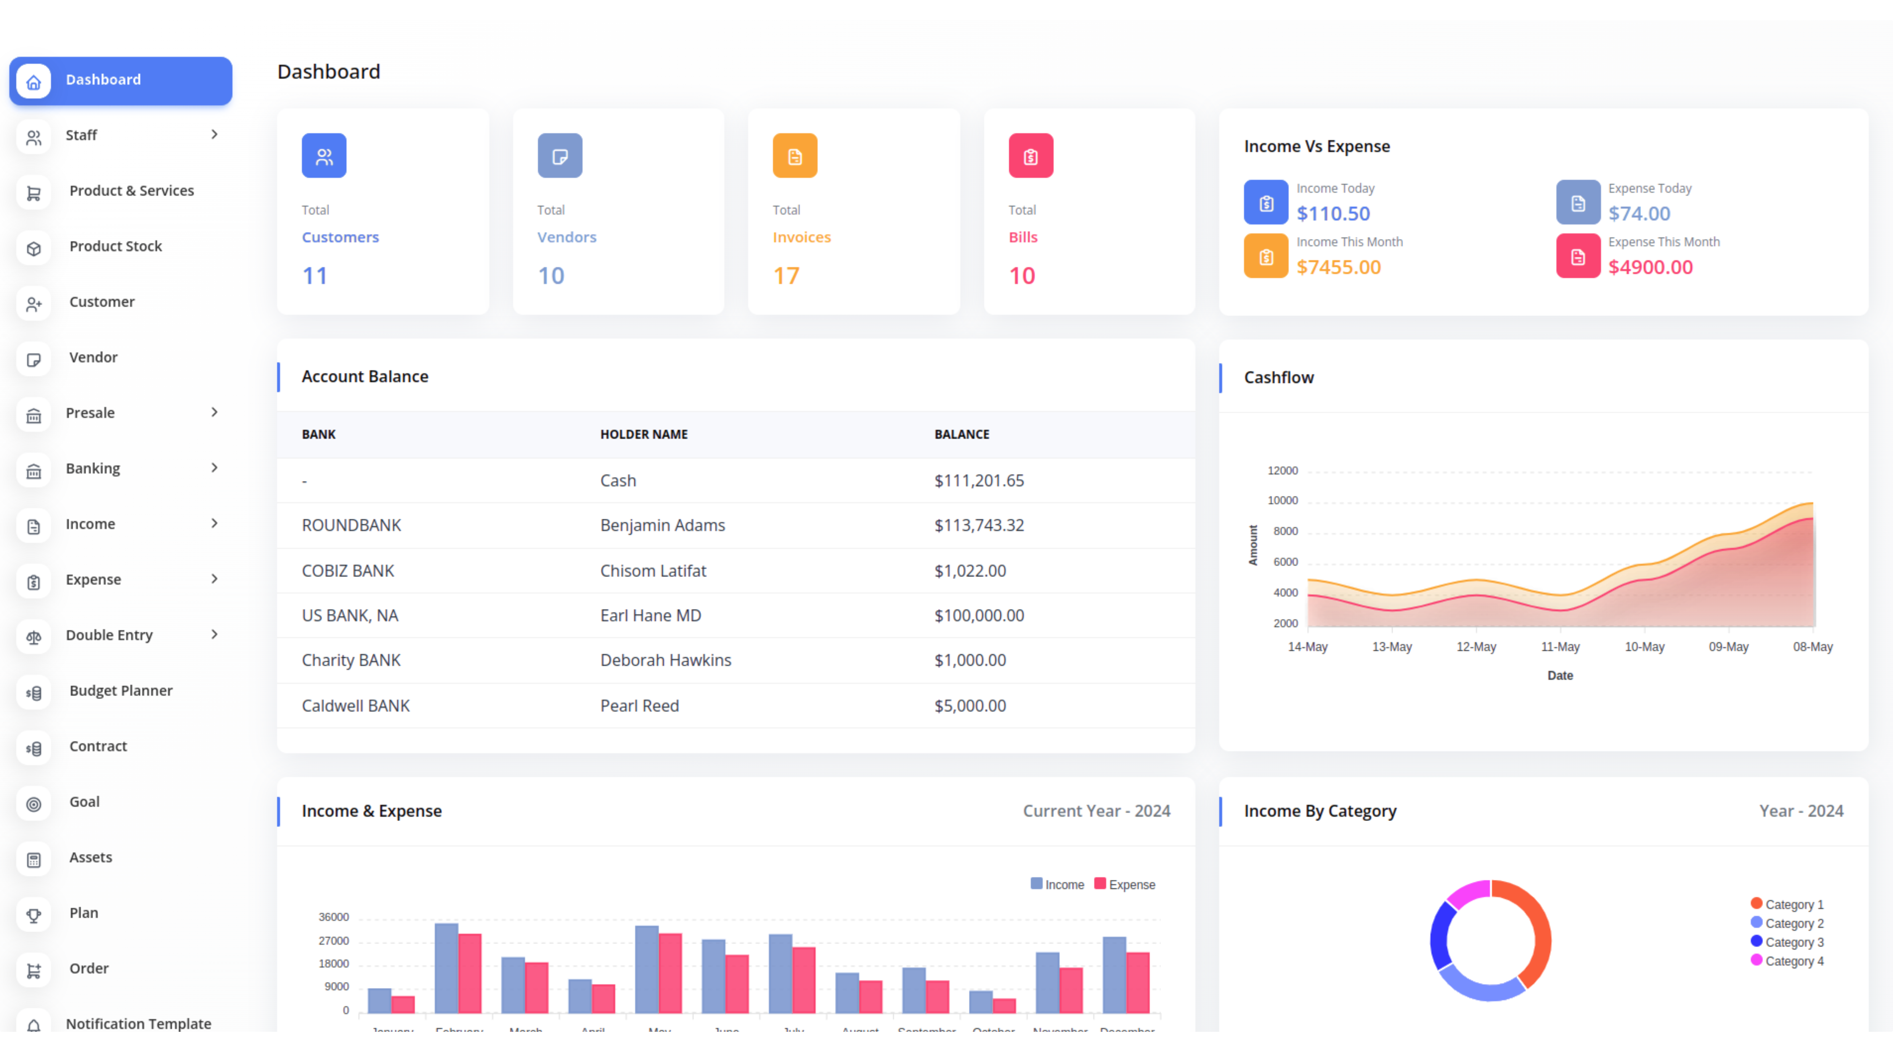
Task: Select the Dashboard home icon in sidebar
Action: 32,81
